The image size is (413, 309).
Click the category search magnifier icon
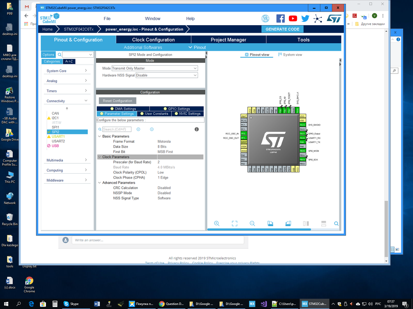60,54
